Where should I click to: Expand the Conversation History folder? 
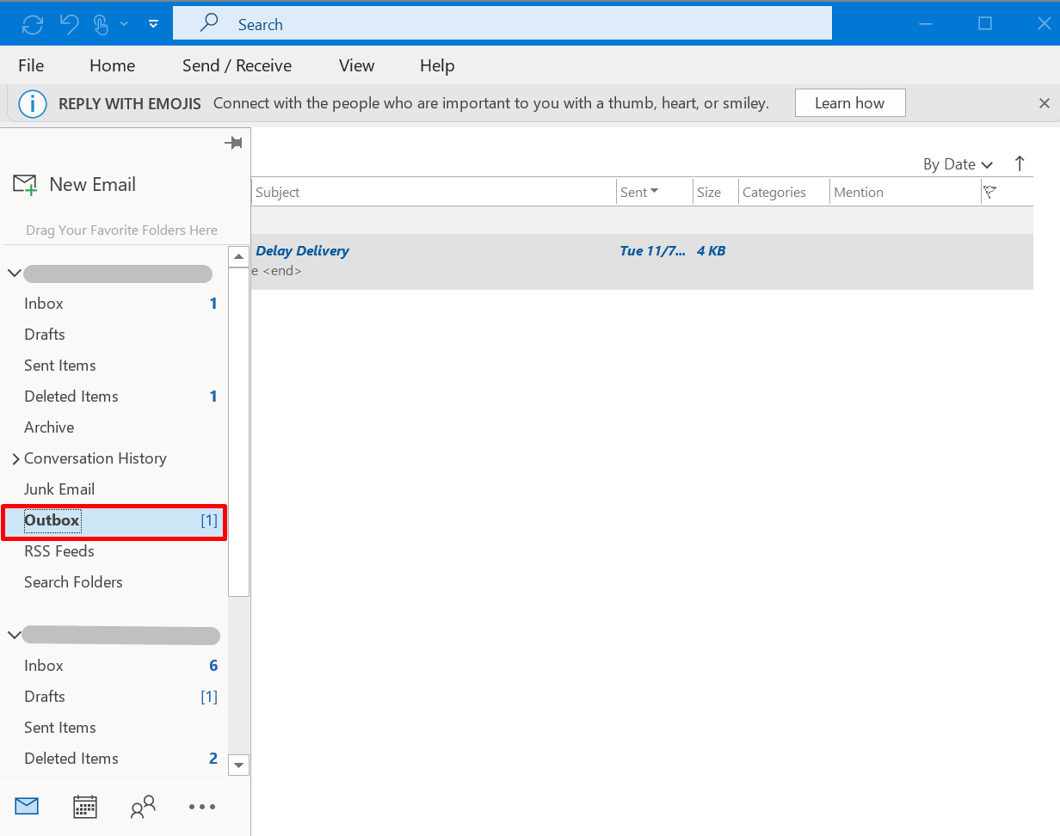pyautogui.click(x=15, y=458)
